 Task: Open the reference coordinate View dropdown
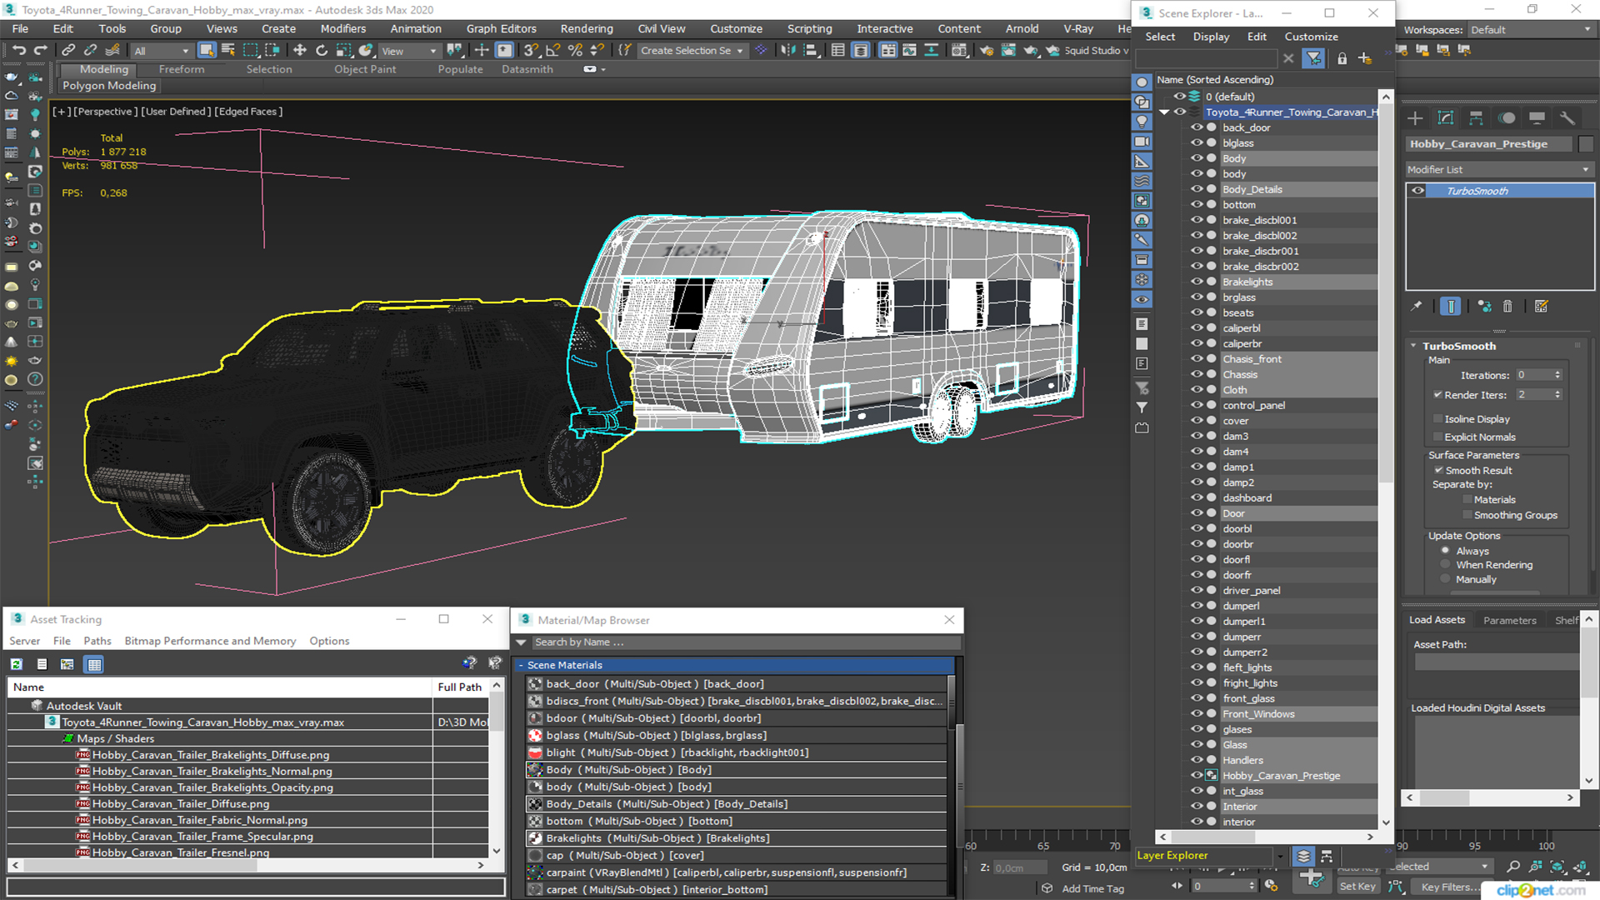(x=409, y=51)
